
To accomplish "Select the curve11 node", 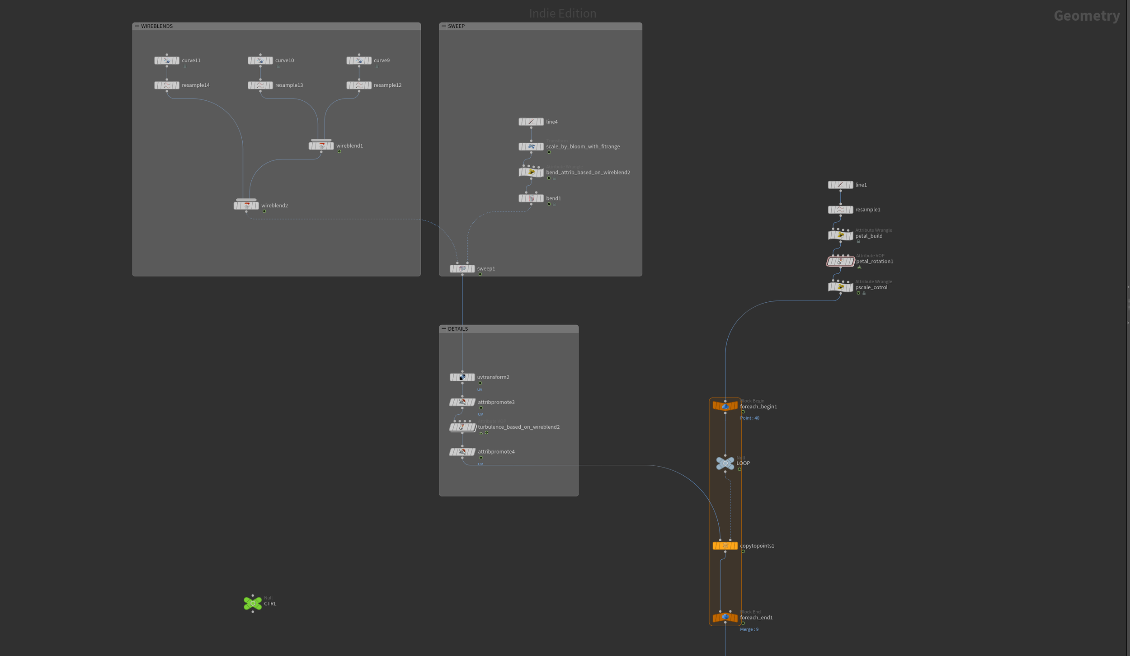I will (x=167, y=61).
